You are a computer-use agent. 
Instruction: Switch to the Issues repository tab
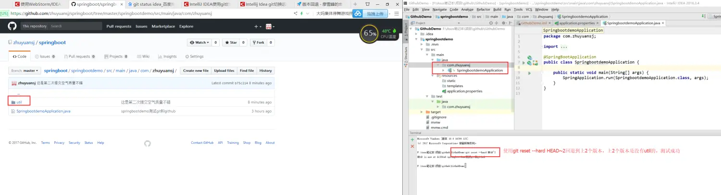tap(45, 57)
